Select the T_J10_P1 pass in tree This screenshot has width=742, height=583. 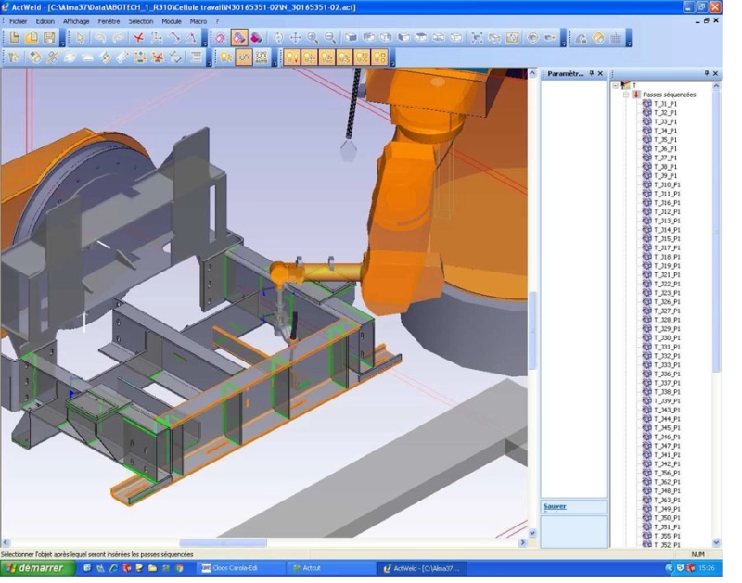[667, 184]
